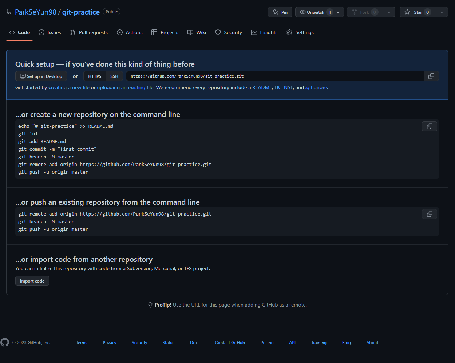Open the ParkSeYun98 profile link
This screenshot has height=363, width=455.
tap(36, 12)
